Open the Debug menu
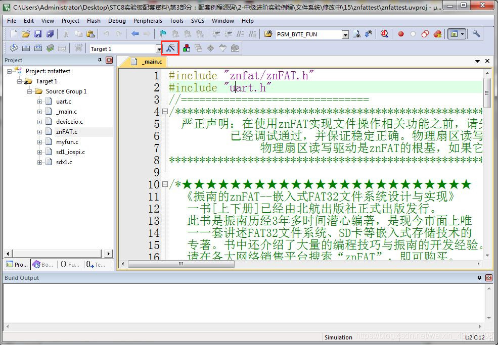Viewport: 498px width, 345px height. click(x=117, y=21)
